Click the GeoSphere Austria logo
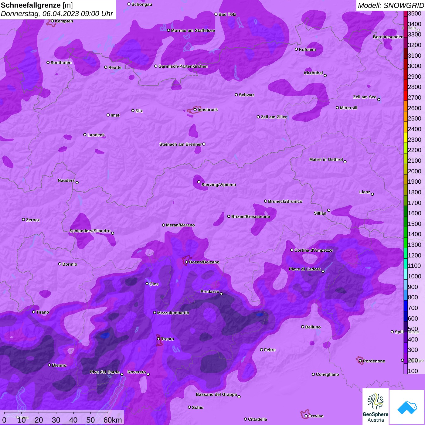Image resolution: width=425 pixels, height=425 pixels. tap(376, 406)
